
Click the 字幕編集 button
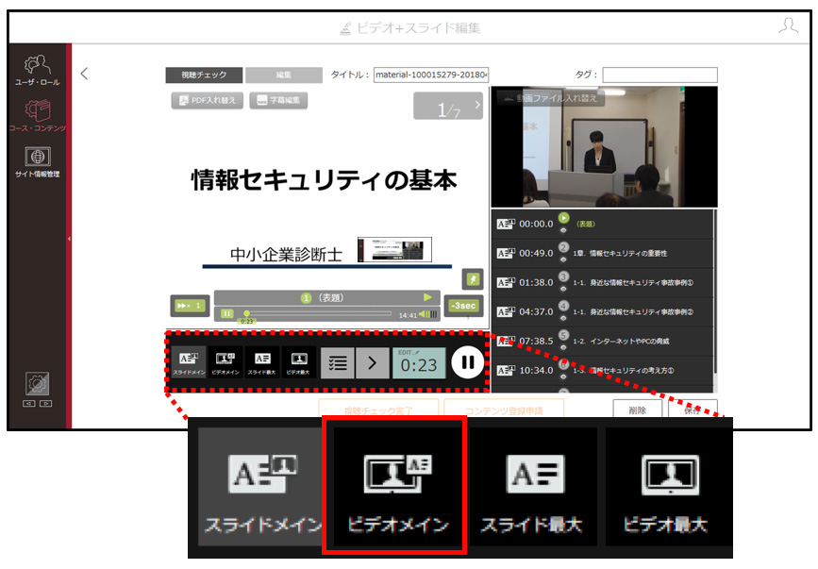(278, 100)
